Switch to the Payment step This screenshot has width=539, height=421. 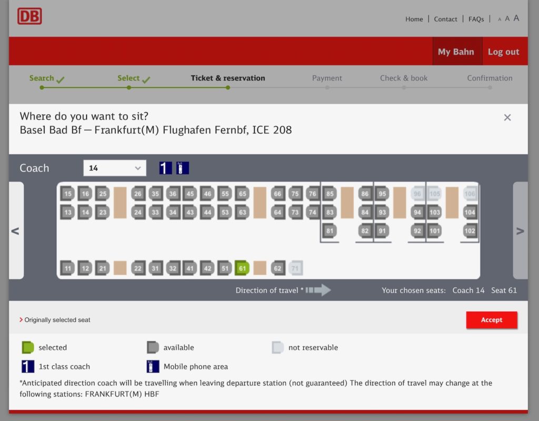327,78
